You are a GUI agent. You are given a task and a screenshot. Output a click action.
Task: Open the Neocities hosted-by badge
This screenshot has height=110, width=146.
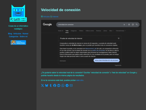[x=18, y=42]
